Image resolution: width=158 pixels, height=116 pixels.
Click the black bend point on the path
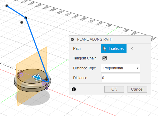[x=26, y=18]
